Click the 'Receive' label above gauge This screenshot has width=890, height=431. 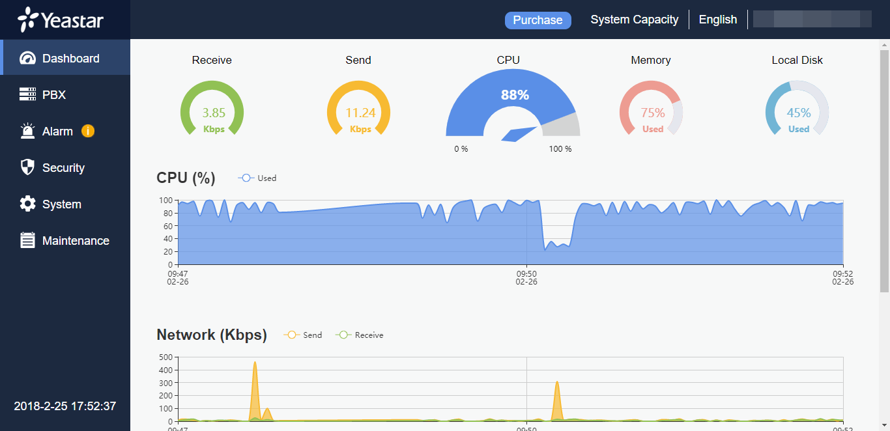pos(212,60)
